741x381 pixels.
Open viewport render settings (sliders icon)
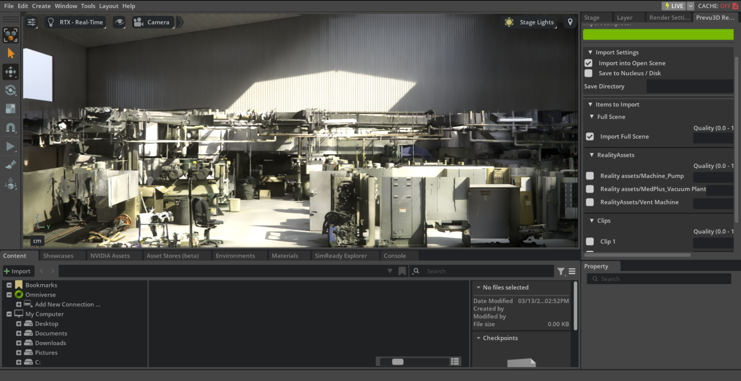pos(31,22)
